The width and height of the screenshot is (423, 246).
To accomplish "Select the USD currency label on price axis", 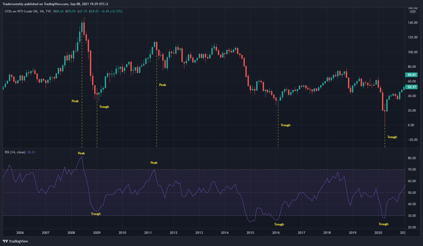I will 413,12.
